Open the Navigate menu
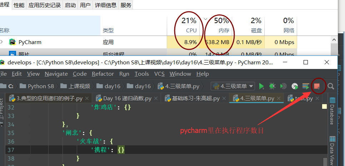Screen dimensions: 345x166 click(56, 74)
